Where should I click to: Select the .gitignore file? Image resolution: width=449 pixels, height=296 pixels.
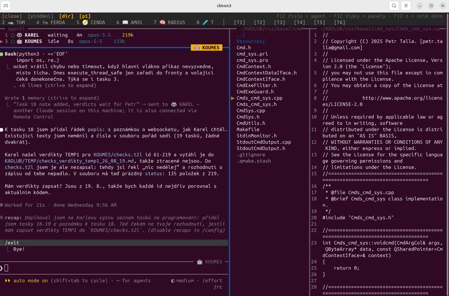[251, 155]
